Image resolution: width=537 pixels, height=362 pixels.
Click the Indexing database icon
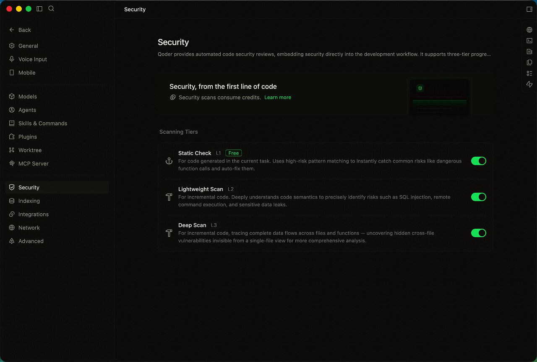pos(12,201)
